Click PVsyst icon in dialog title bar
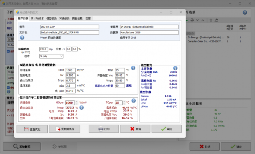The width and height of the screenshot is (255, 154). (17, 12)
